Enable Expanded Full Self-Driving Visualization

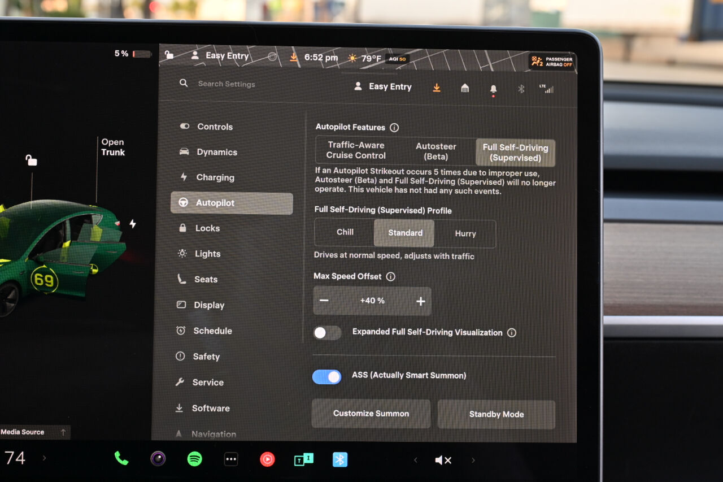[327, 333]
